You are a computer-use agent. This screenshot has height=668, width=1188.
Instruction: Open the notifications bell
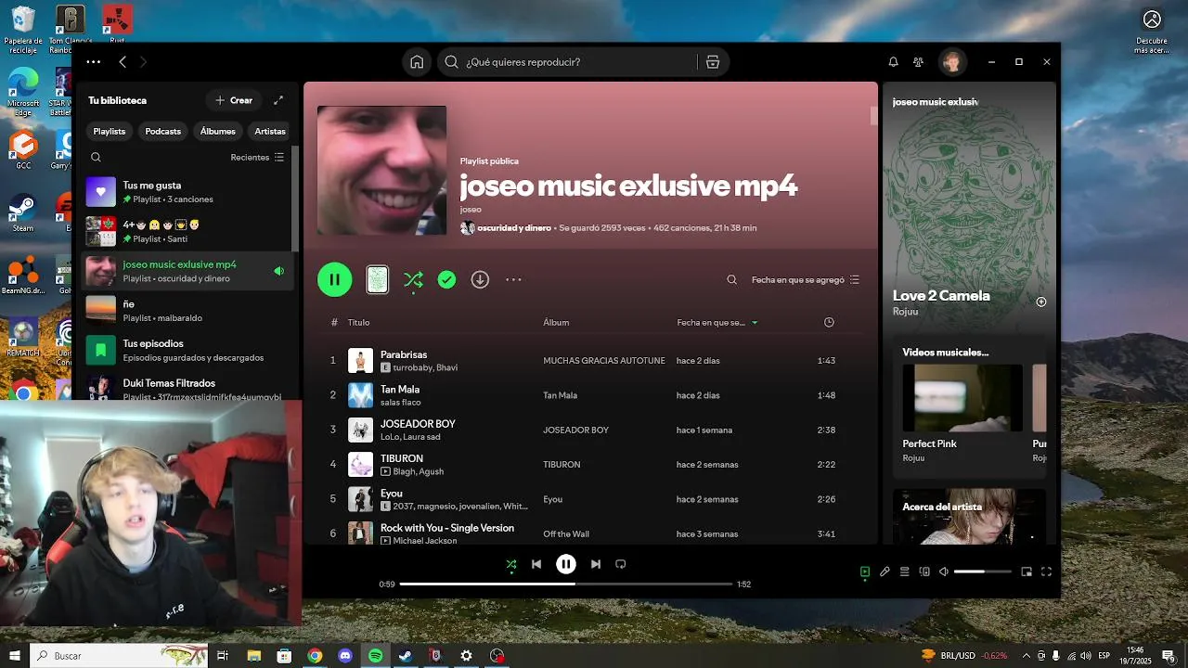click(893, 62)
